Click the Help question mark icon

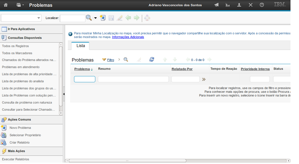[x=262, y=5]
